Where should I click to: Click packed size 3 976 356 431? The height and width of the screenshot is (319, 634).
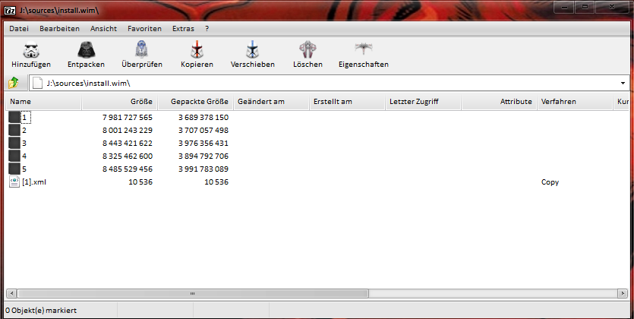(203, 143)
